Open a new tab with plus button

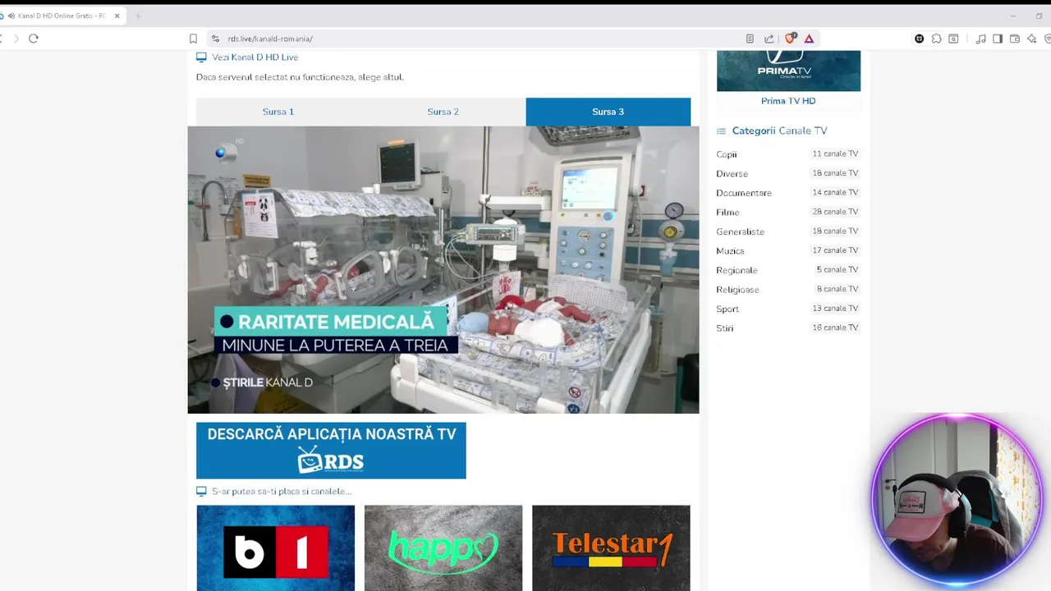coord(138,16)
